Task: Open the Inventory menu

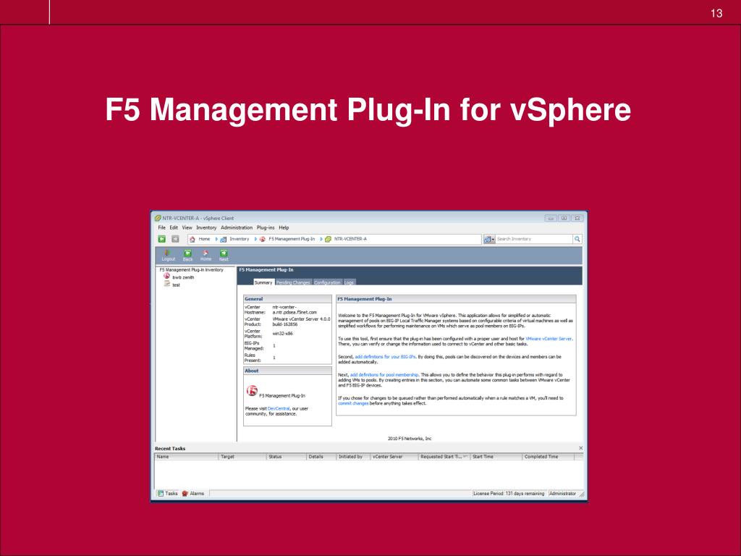Action: [x=206, y=228]
